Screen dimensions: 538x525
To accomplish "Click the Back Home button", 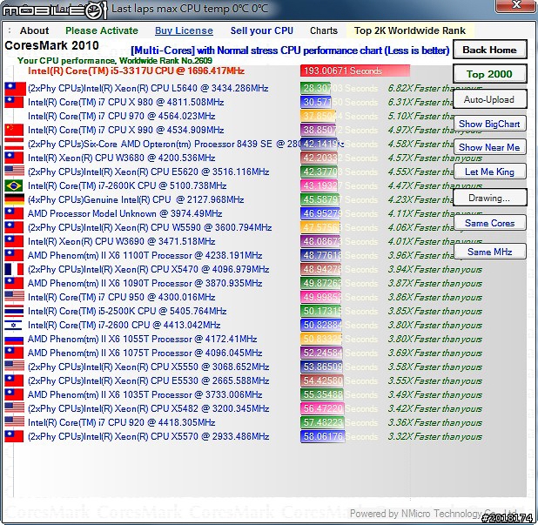I will pos(489,50).
